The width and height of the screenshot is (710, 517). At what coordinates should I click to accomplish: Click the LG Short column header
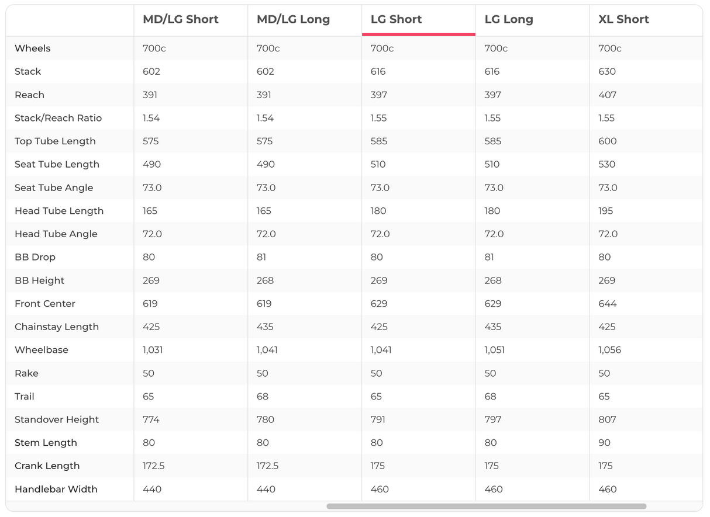[396, 19]
